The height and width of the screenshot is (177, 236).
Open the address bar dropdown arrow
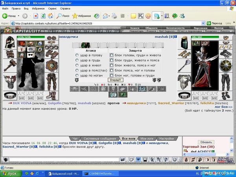pos(203,23)
